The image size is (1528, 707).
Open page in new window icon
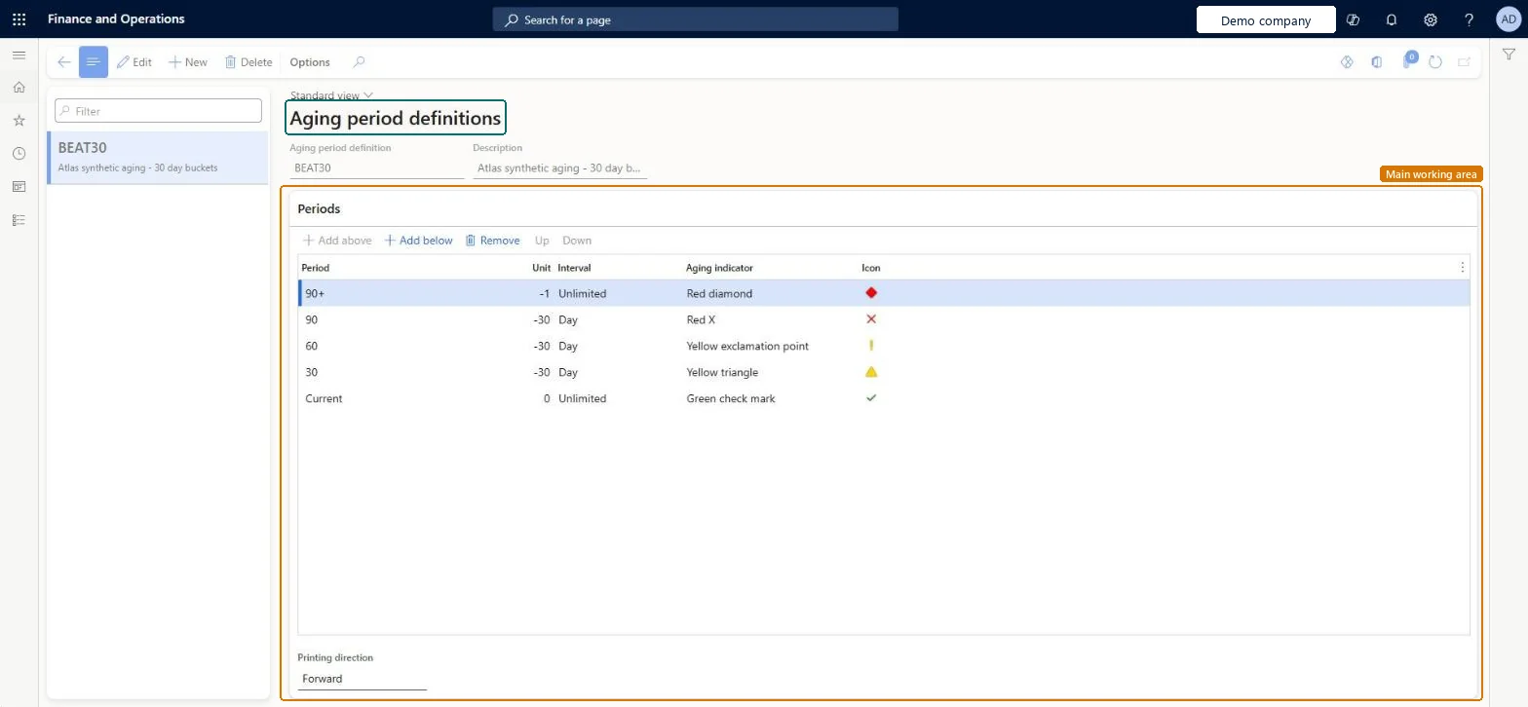[1464, 62]
